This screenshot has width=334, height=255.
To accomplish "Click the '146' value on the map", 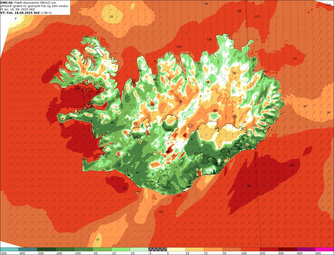I will click(x=152, y=105).
